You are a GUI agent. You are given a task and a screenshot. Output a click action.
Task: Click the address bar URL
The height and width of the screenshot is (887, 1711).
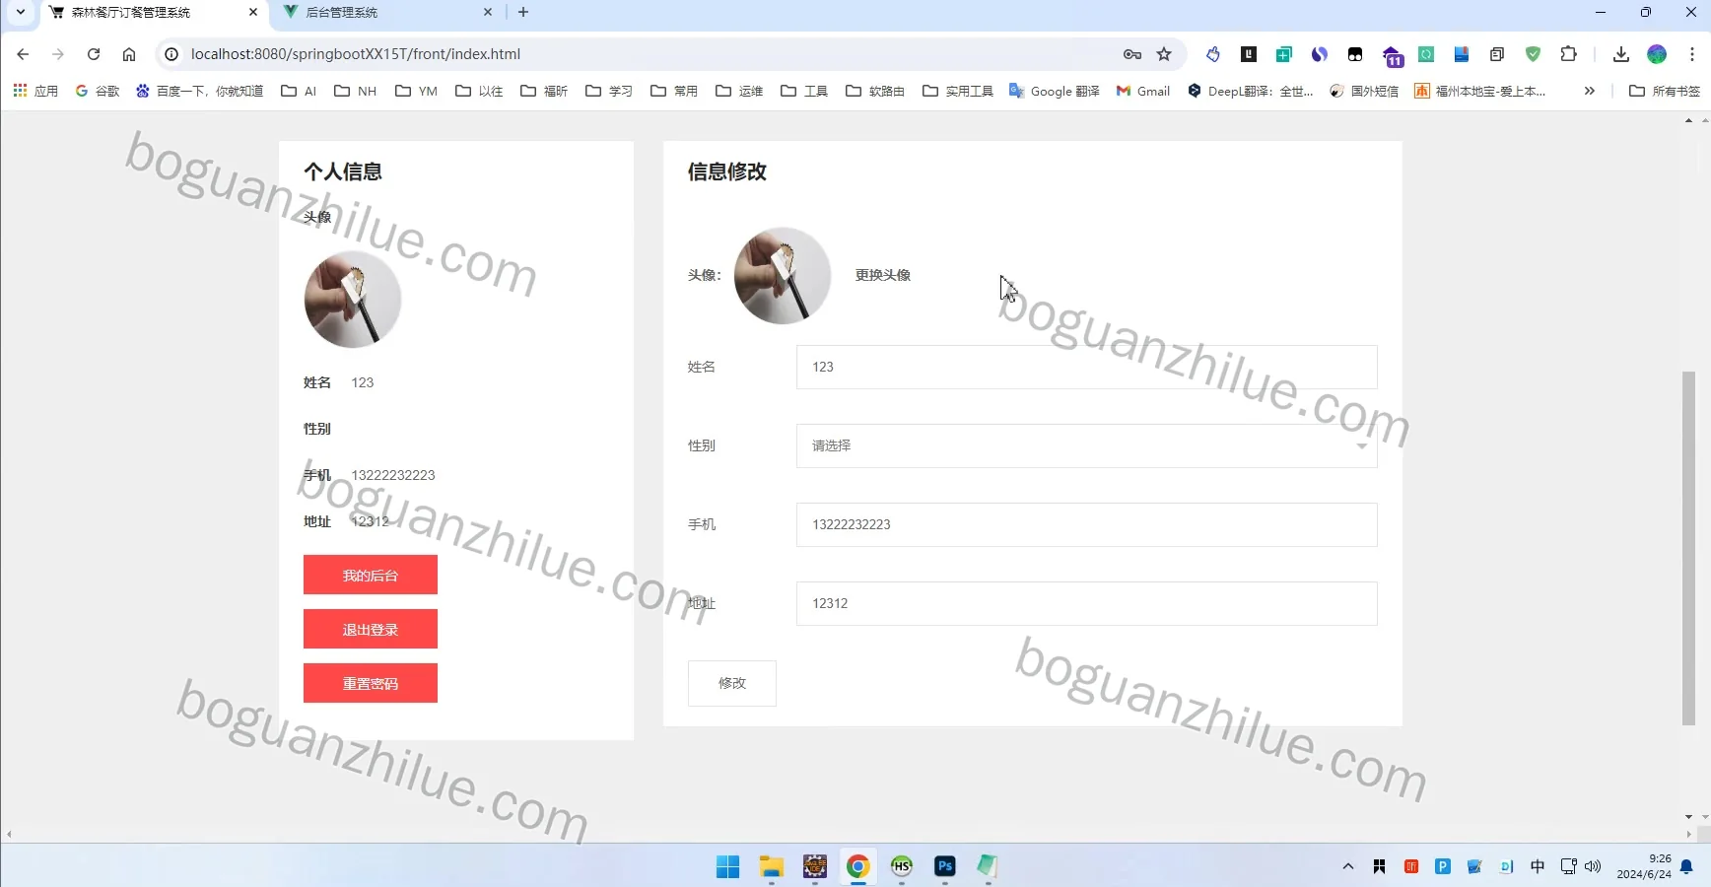pos(356,54)
